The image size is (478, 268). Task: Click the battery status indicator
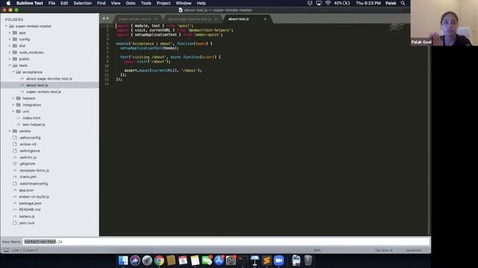click(342, 3)
